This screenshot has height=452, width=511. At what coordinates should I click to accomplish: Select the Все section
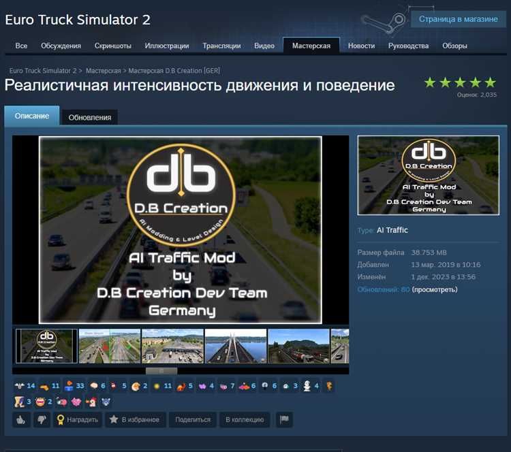coord(21,46)
